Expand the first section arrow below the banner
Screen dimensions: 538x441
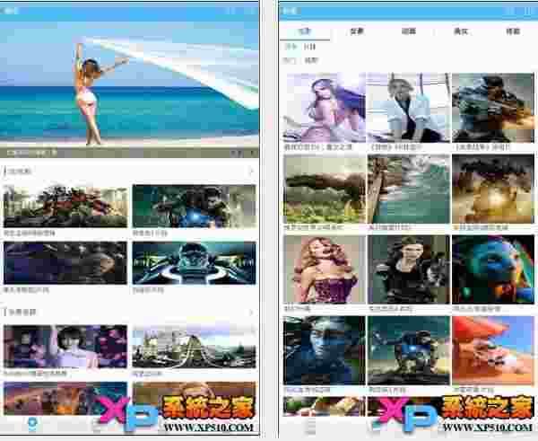[x=251, y=171]
